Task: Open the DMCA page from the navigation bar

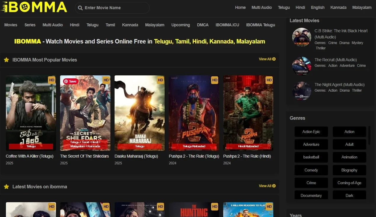Action: pos(203,25)
